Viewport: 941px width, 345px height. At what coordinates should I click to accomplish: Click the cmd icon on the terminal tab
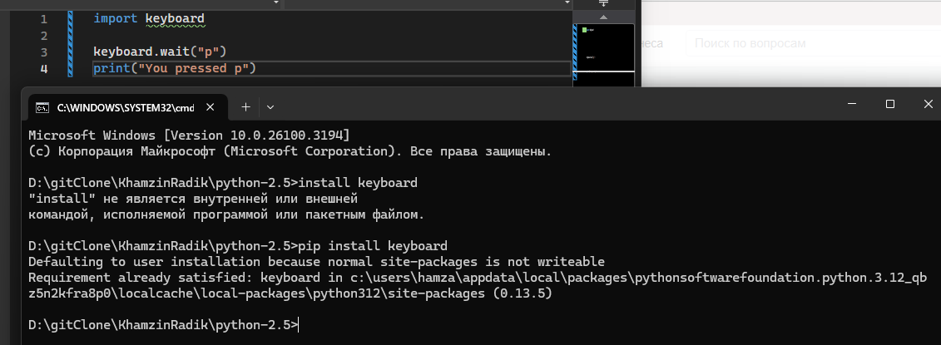coord(42,108)
